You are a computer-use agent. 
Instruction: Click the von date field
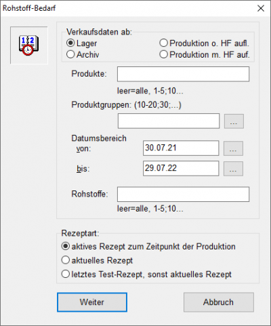tap(181, 148)
